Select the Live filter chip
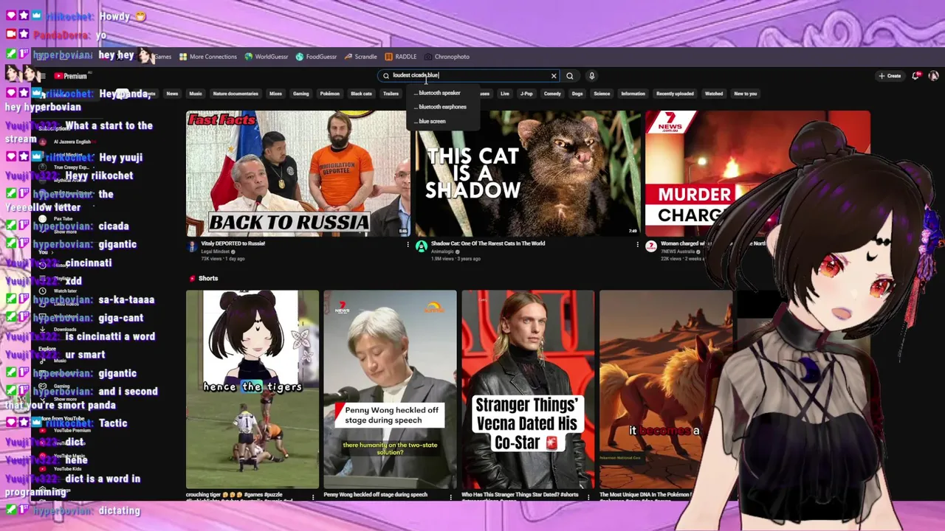The width and height of the screenshot is (945, 531). (x=505, y=94)
